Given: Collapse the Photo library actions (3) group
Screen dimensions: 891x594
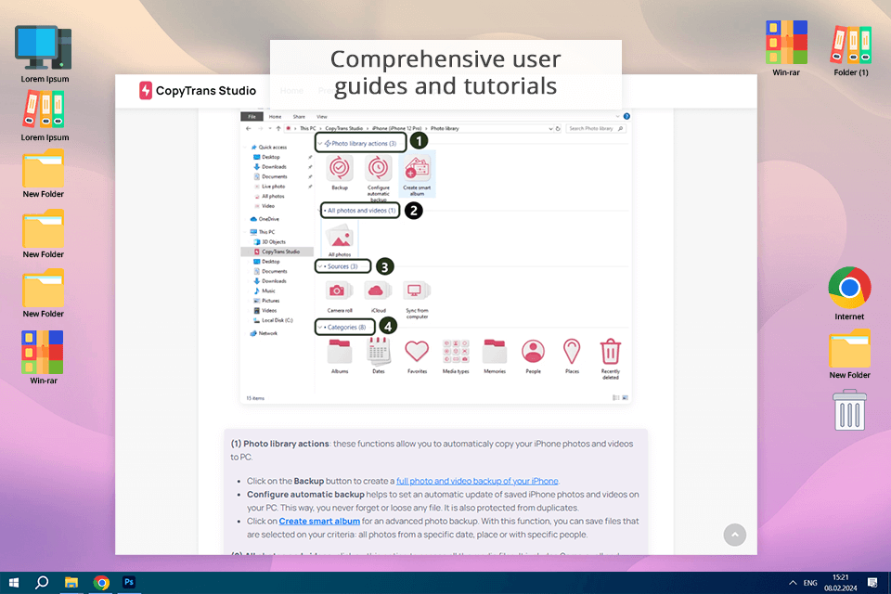Looking at the screenshot, I should (320, 144).
